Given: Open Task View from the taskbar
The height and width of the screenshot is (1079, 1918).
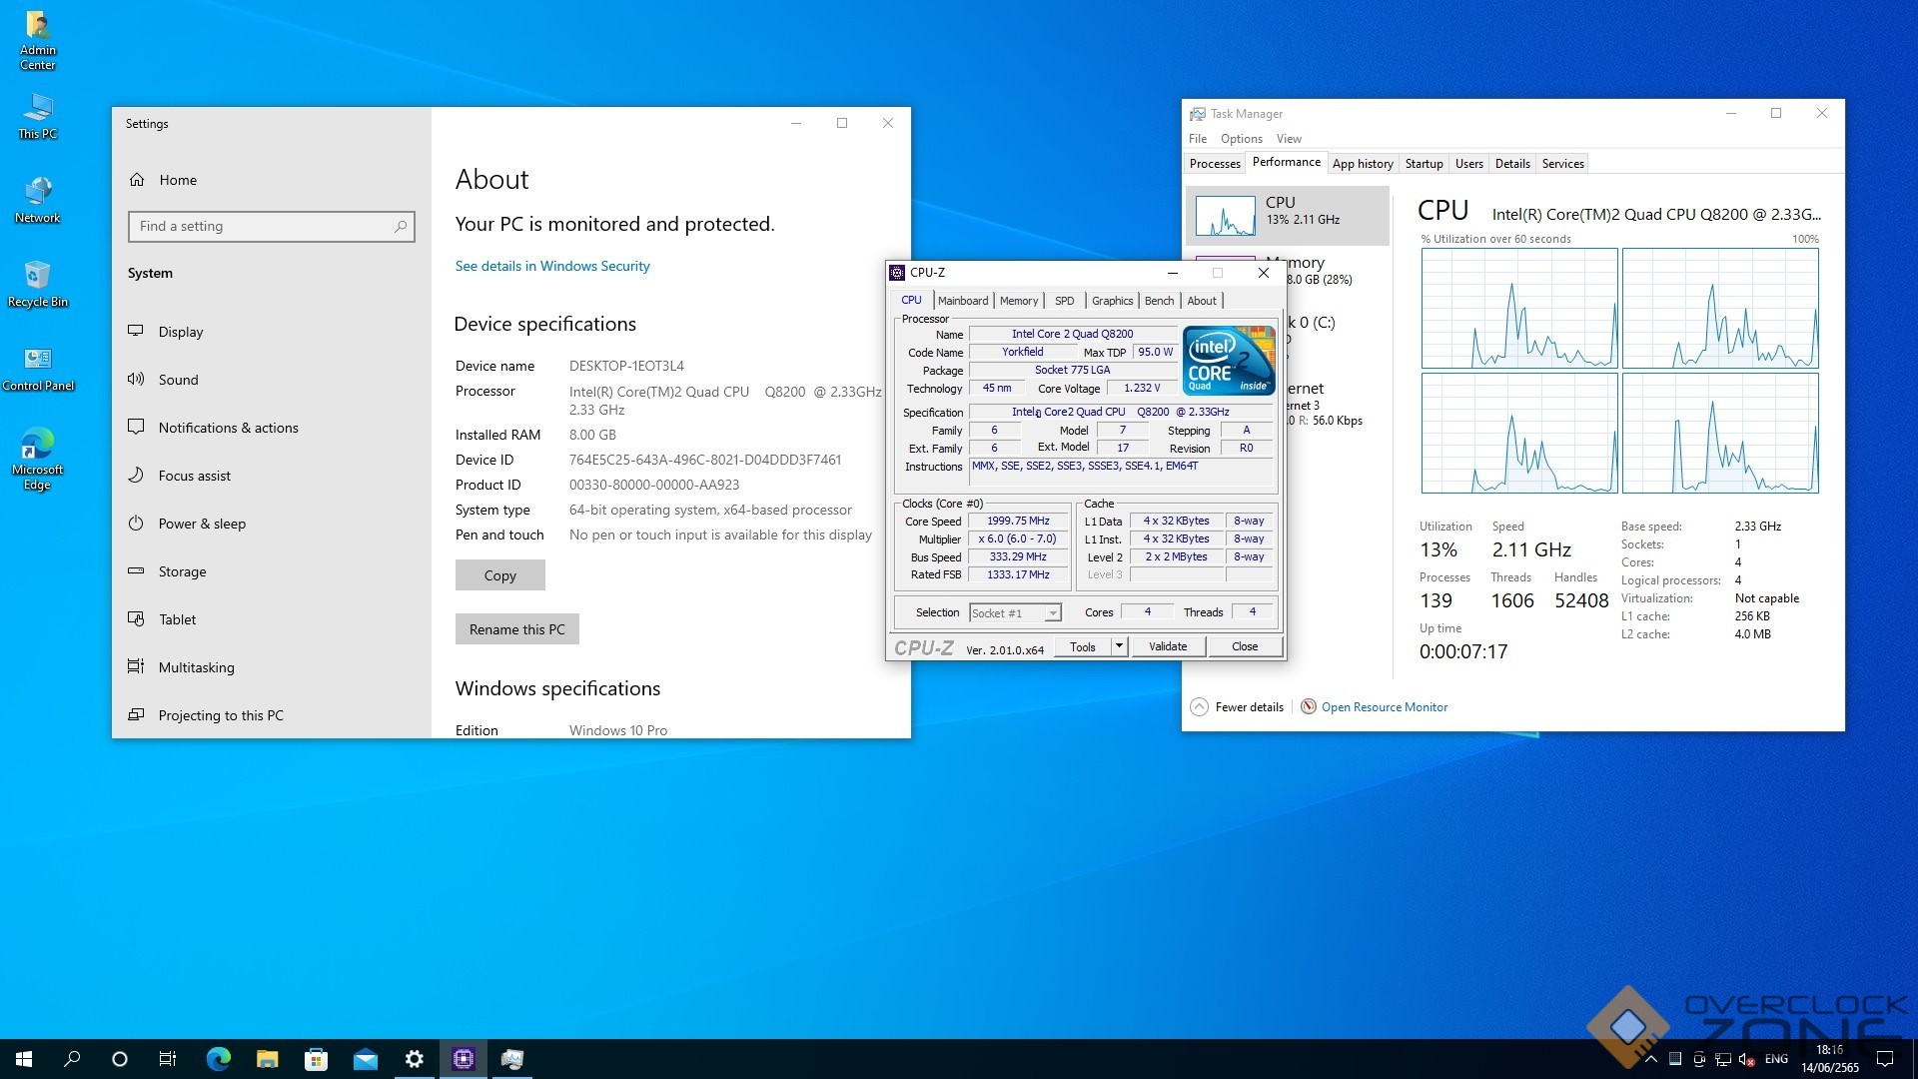Looking at the screenshot, I should click(168, 1059).
